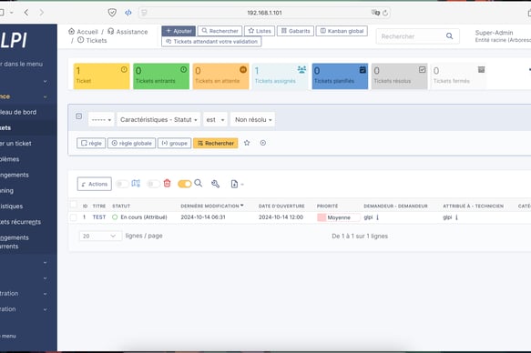Open the Listes button
Image resolution: width=531 pixels, height=353 pixels.
tap(260, 31)
